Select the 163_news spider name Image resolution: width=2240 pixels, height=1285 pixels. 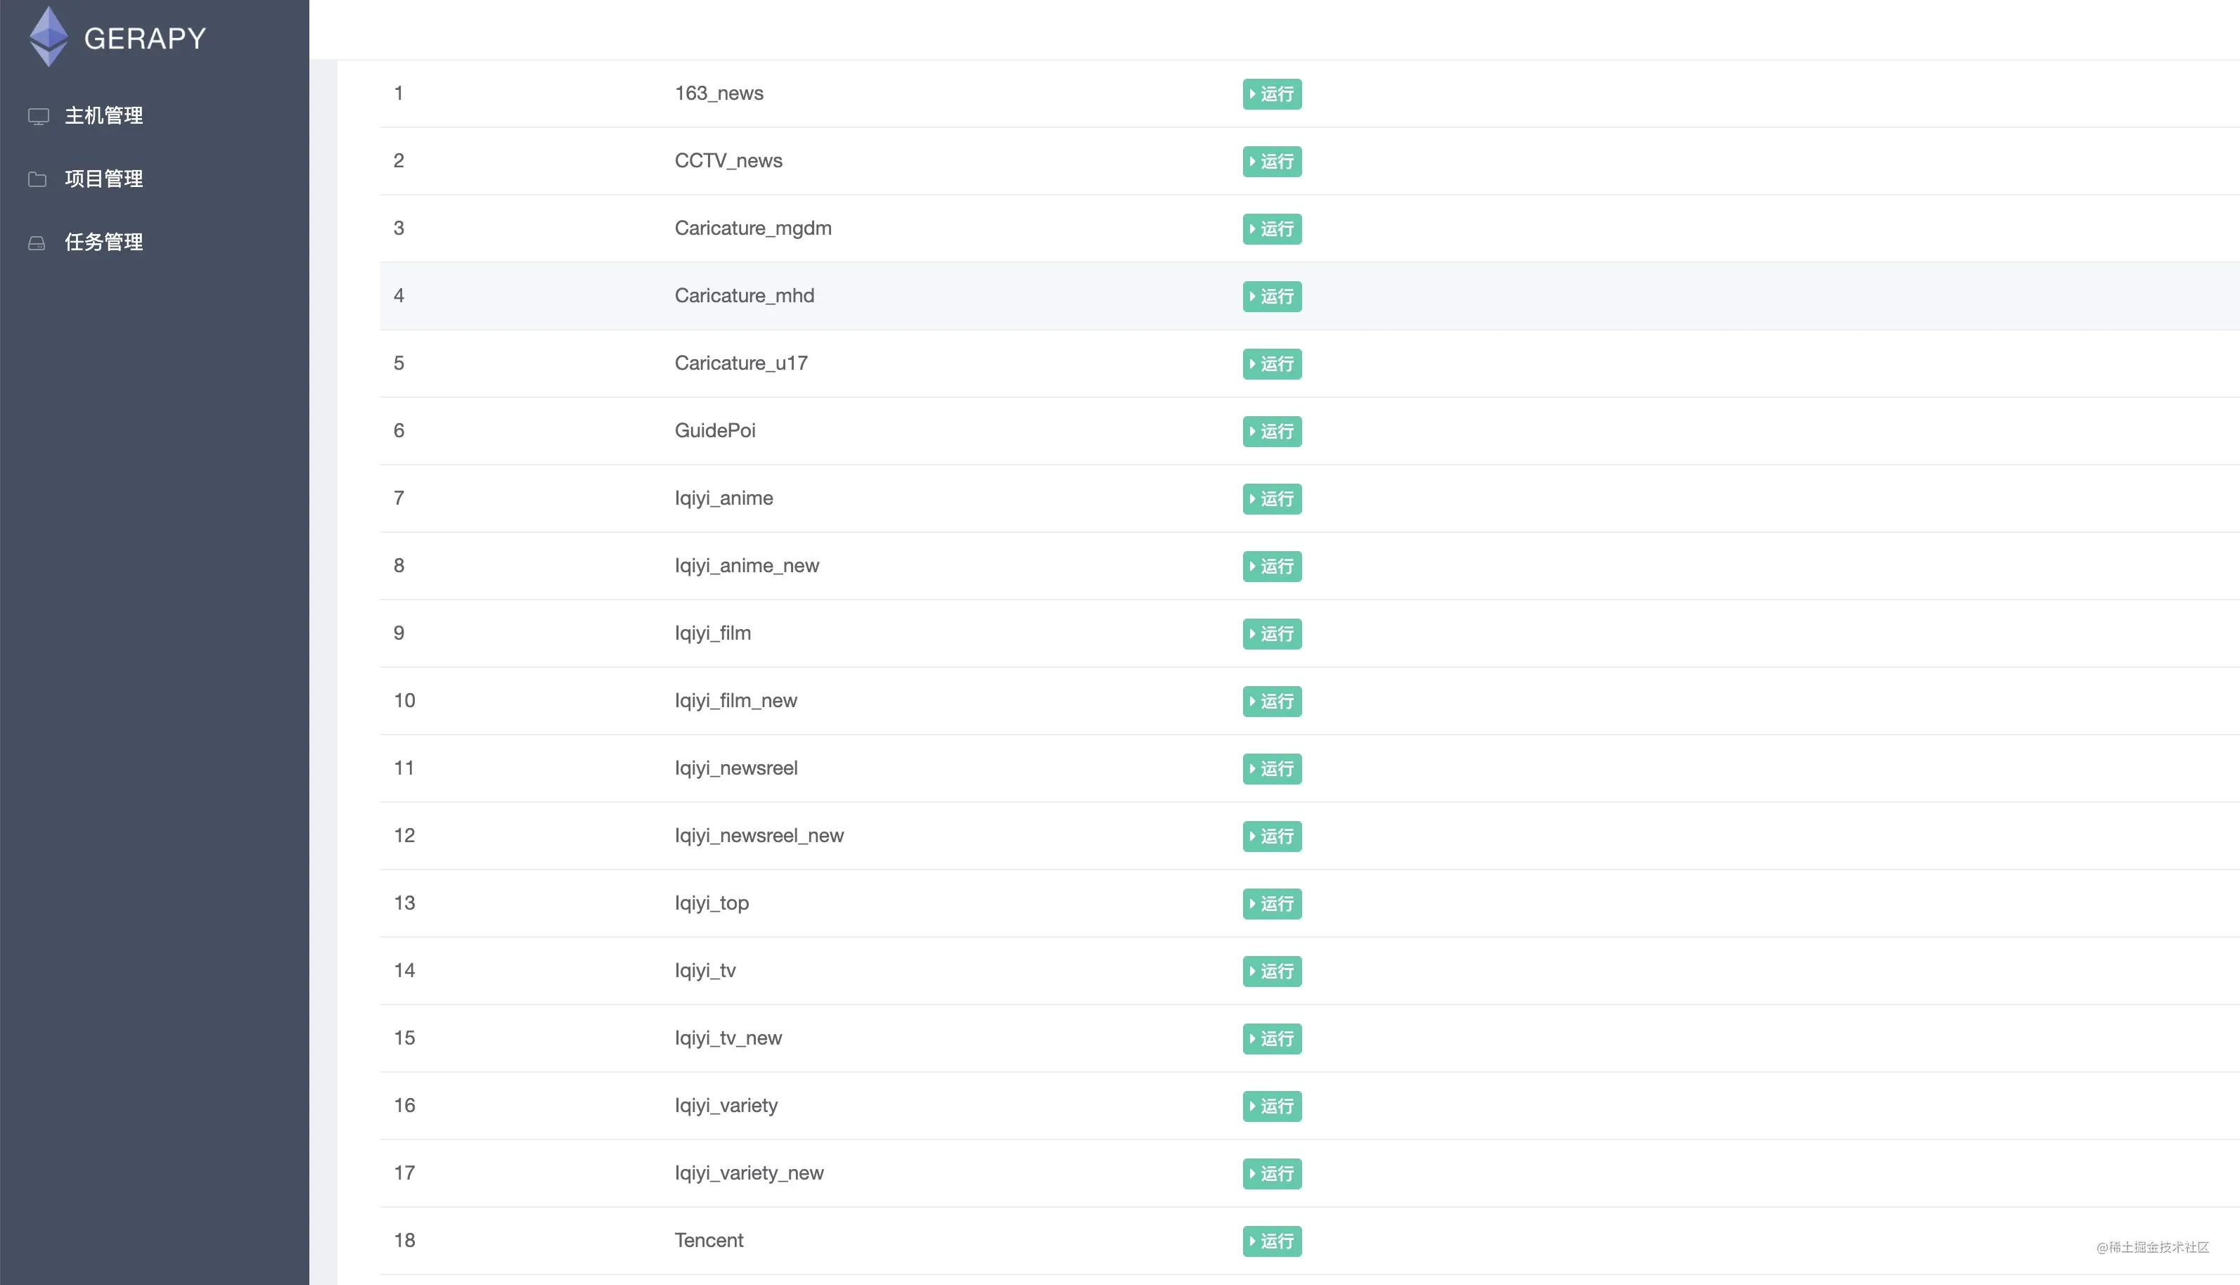pos(719,93)
